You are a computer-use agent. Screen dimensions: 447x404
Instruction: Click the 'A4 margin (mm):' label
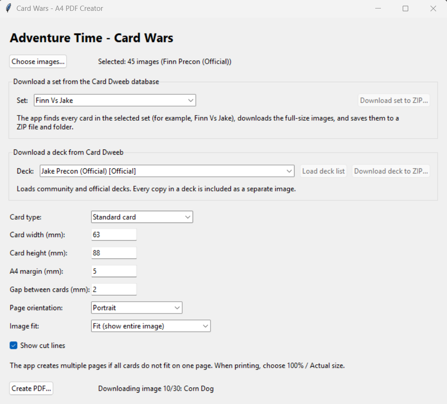36,271
